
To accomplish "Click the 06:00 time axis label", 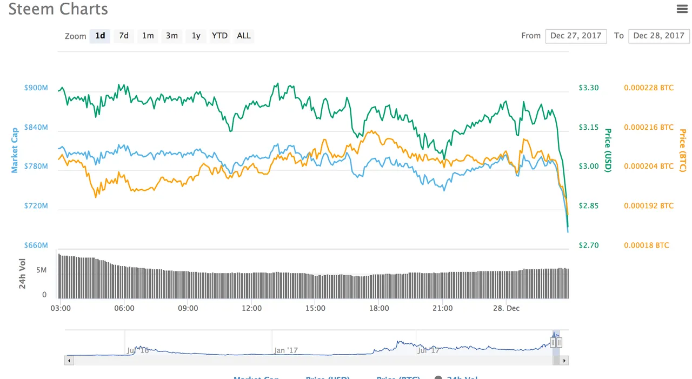I will [x=124, y=308].
